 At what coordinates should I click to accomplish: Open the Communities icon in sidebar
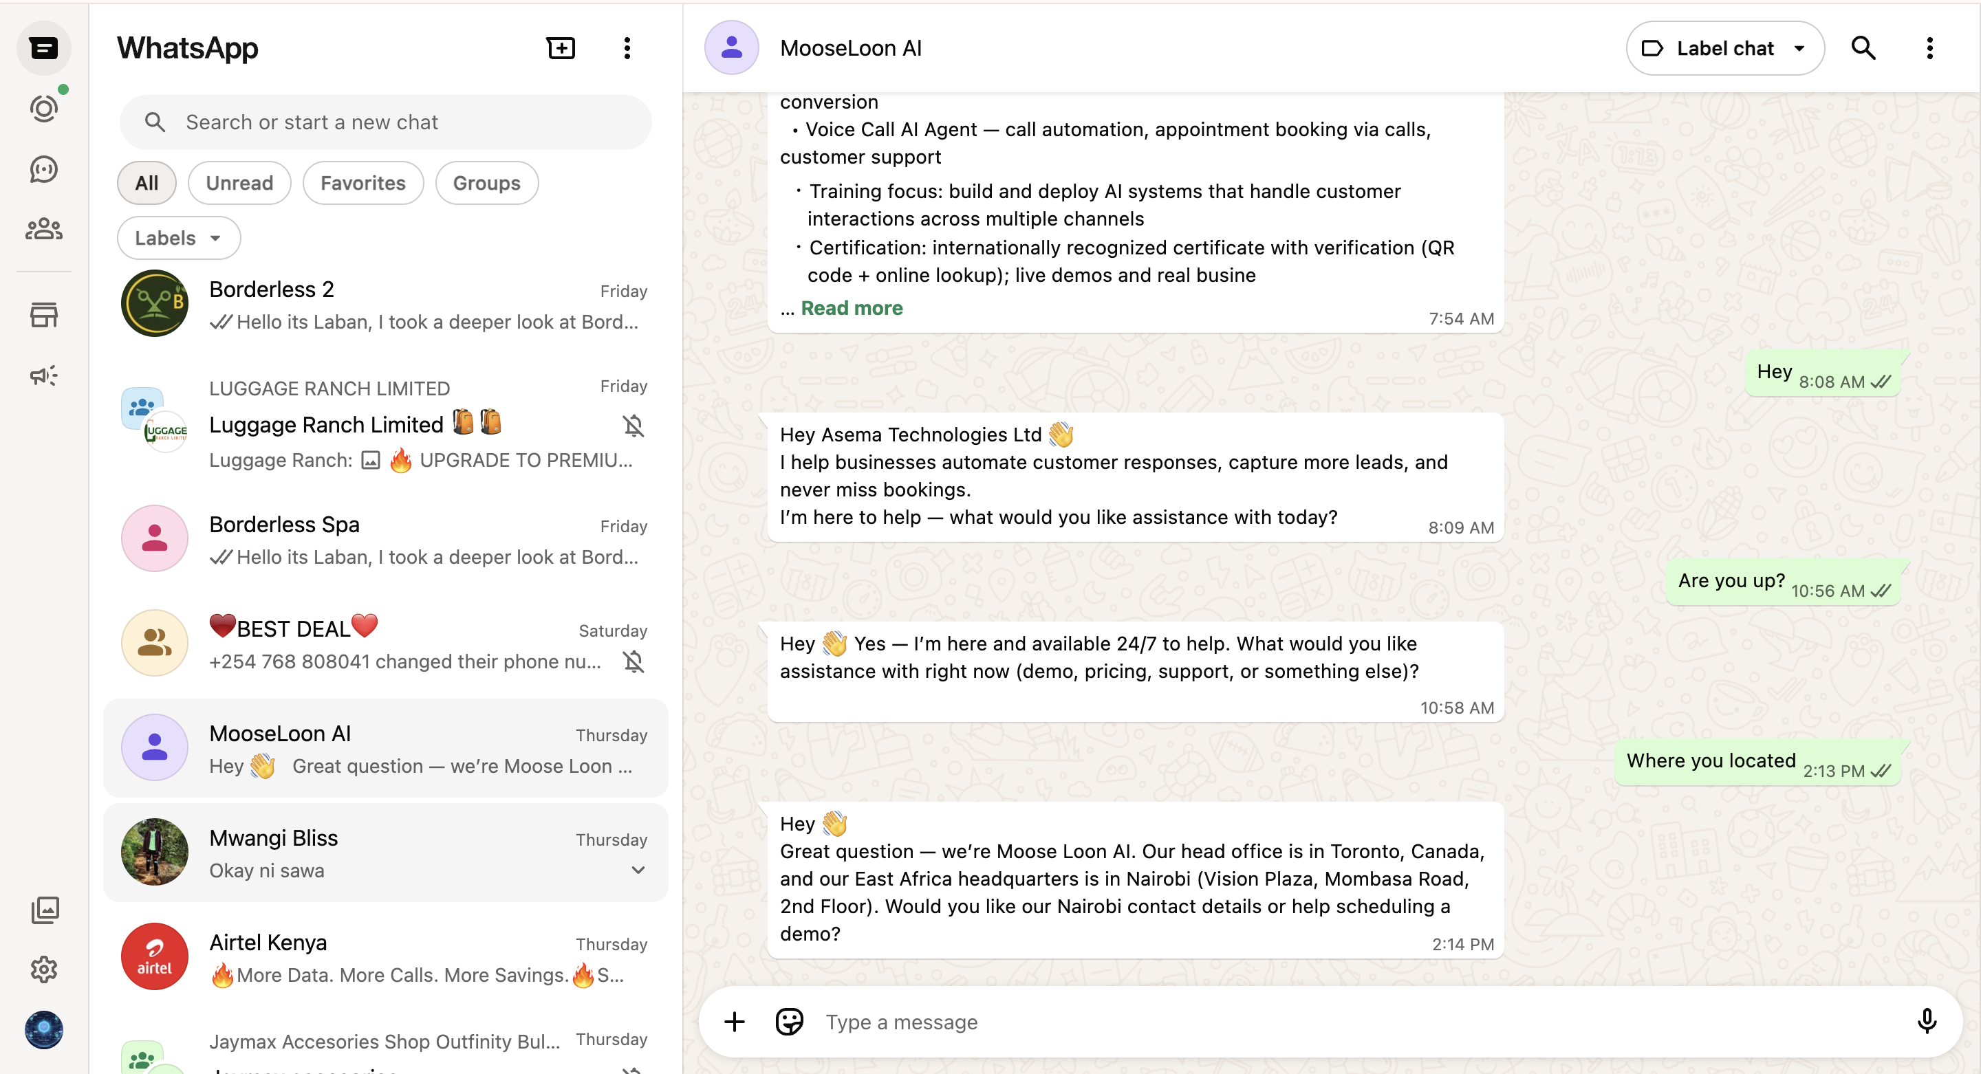pyautogui.click(x=44, y=228)
